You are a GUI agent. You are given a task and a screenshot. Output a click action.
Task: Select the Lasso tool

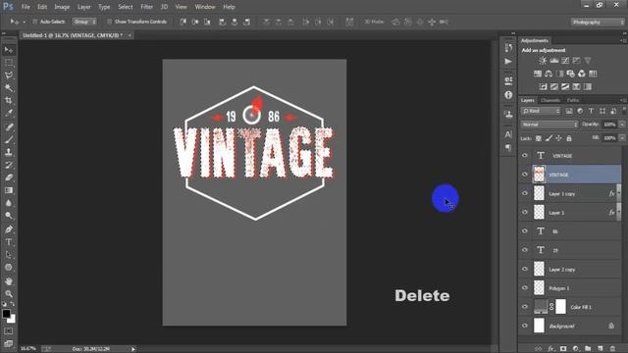9,76
